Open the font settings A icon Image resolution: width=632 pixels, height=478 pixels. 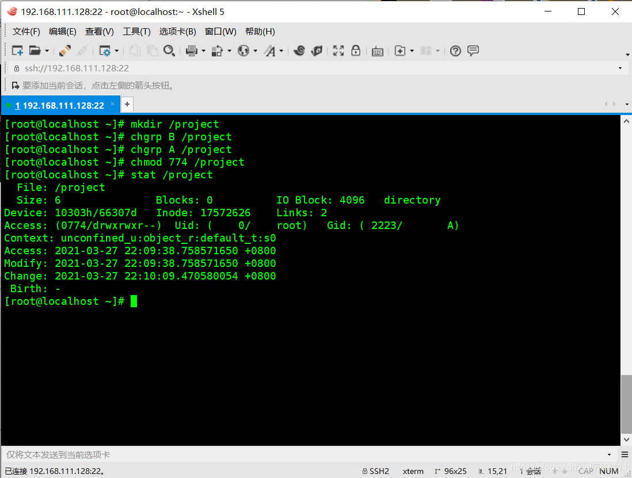pos(269,51)
